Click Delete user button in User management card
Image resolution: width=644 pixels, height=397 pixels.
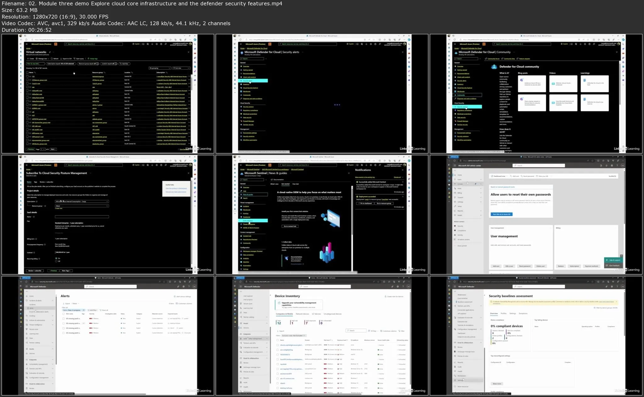click(540, 266)
